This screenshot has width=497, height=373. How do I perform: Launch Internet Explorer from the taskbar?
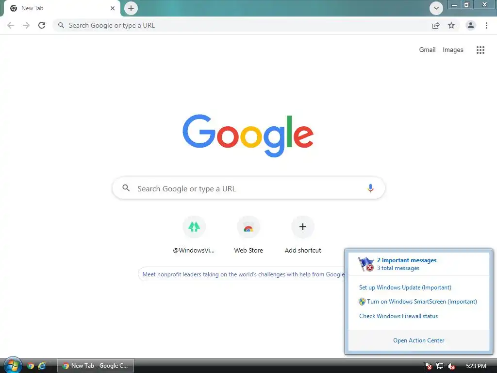pos(42,366)
